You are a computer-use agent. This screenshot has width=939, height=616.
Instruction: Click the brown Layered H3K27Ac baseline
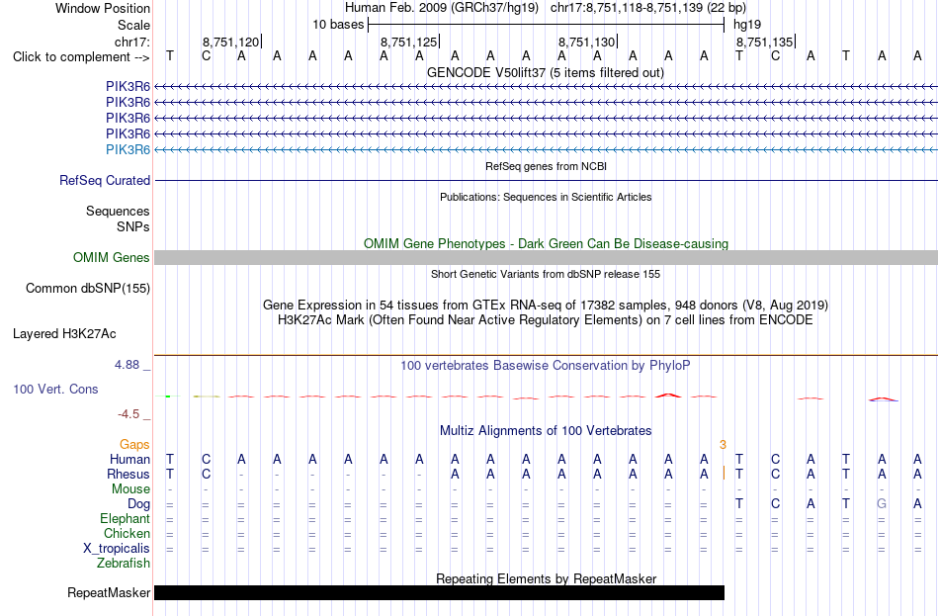(x=546, y=355)
